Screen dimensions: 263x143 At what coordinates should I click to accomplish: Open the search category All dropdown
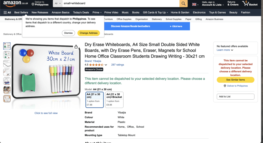click(58, 4)
